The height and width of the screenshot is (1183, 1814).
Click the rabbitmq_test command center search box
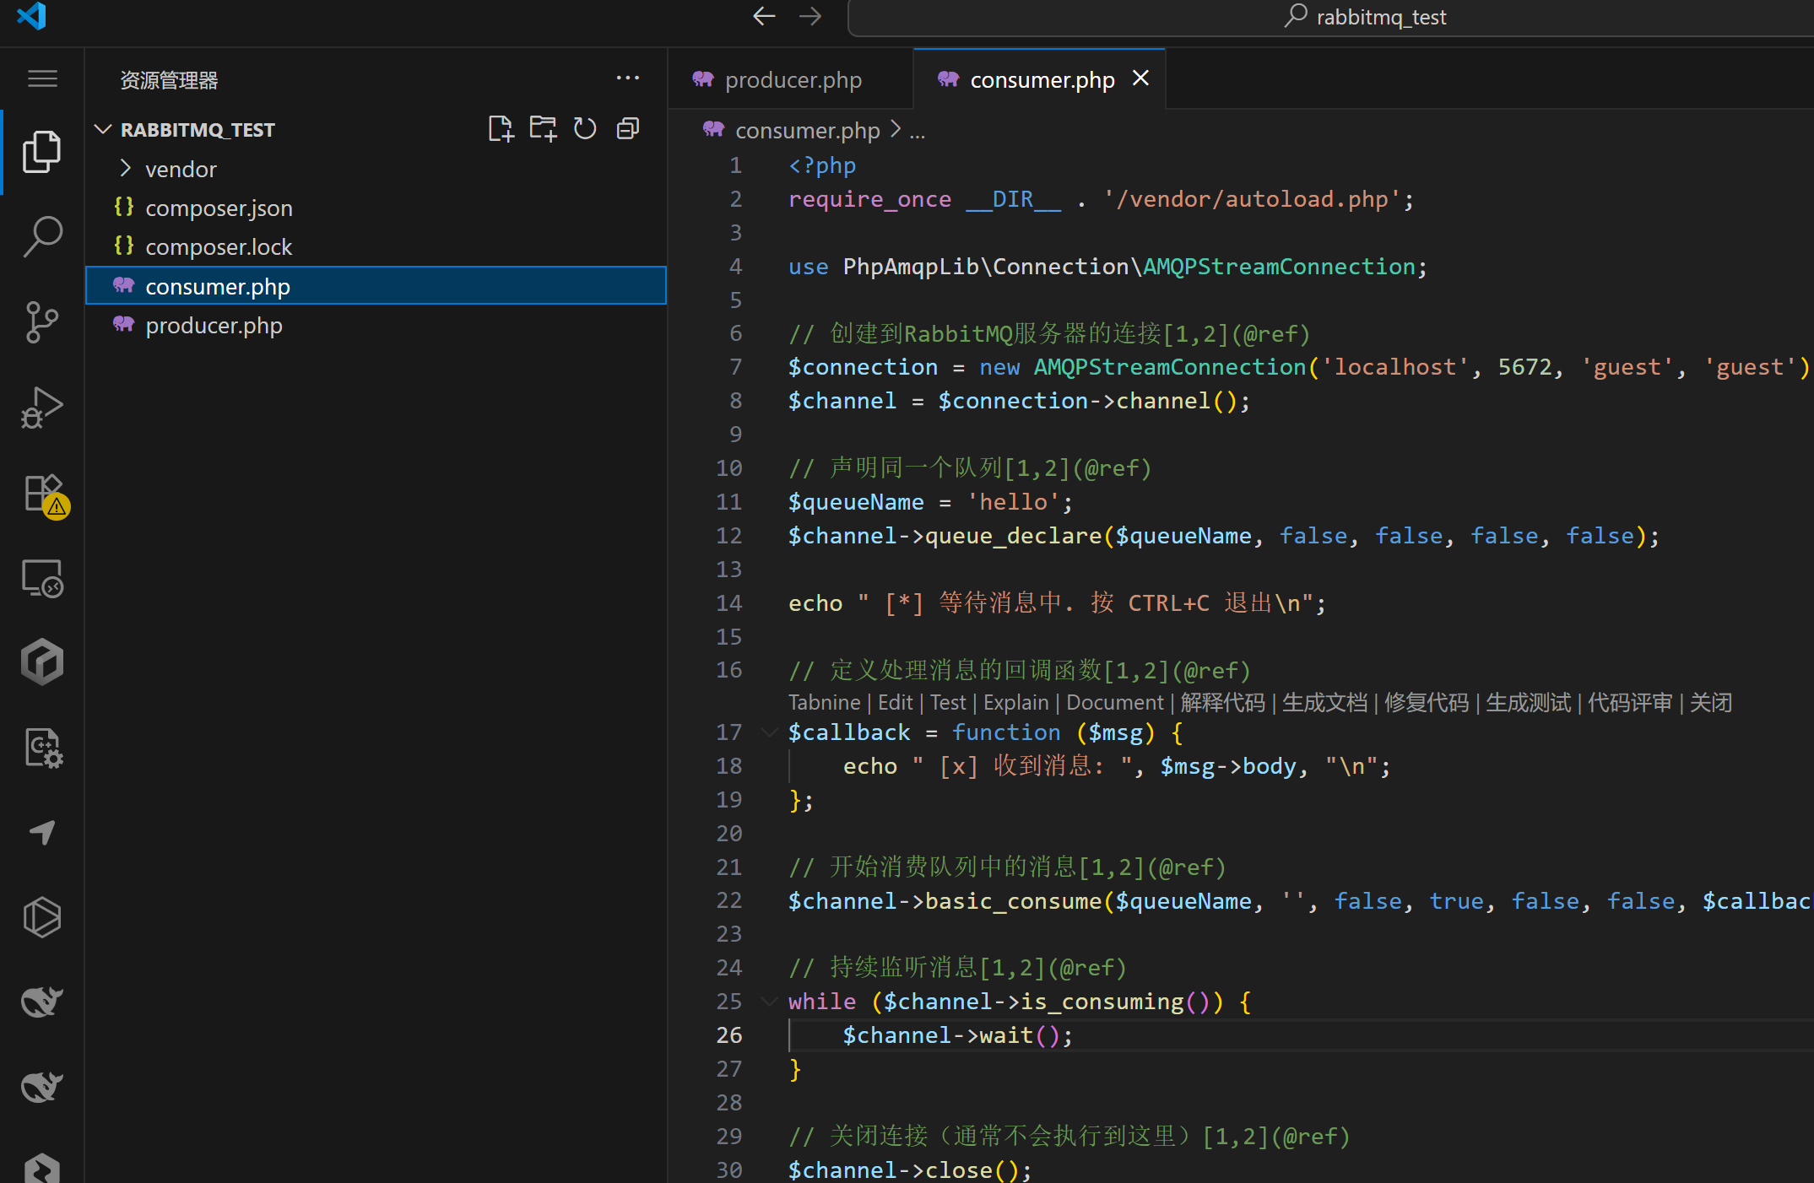click(1330, 17)
